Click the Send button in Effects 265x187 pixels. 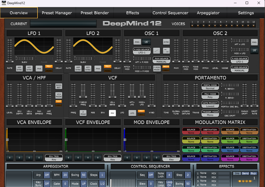pyautogui.click(x=245, y=173)
